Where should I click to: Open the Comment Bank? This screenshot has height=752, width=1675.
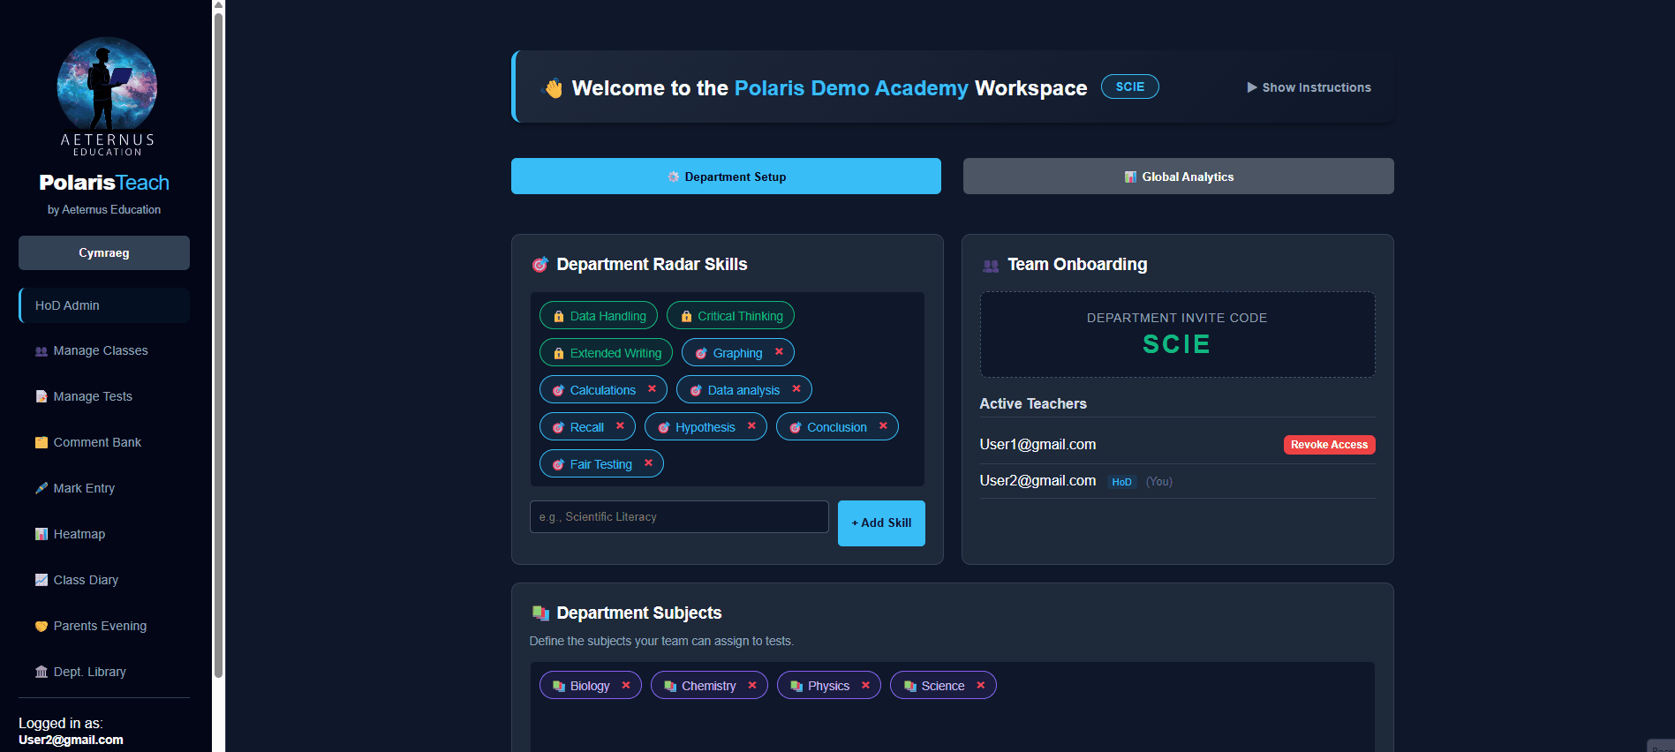[x=104, y=442]
